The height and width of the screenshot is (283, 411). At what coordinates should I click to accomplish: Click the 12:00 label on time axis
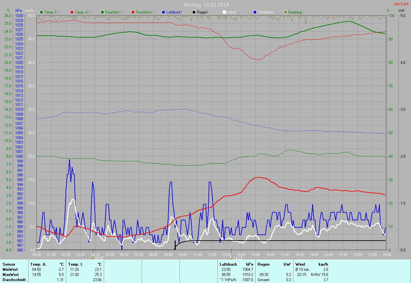212,255
